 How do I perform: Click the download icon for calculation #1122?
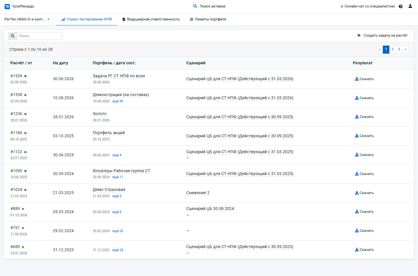click(357, 155)
